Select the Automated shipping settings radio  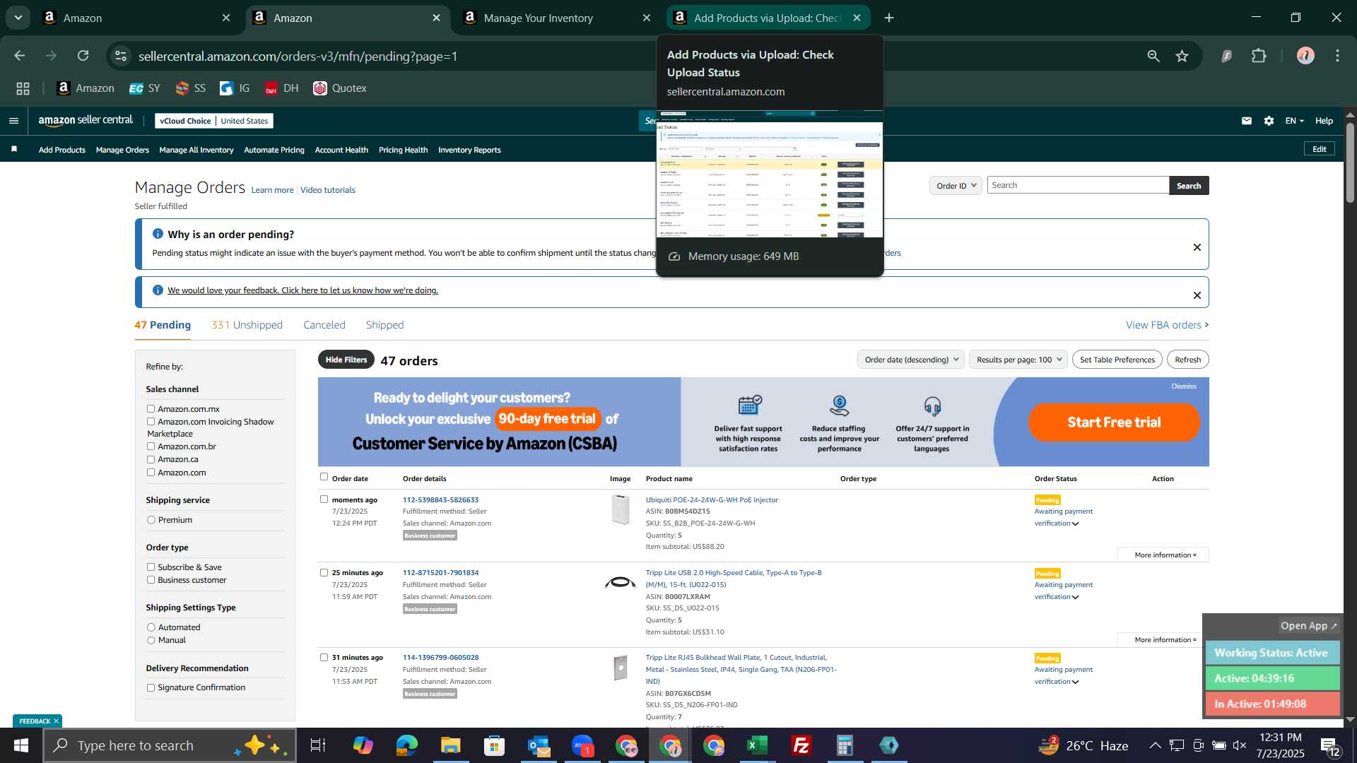[151, 627]
